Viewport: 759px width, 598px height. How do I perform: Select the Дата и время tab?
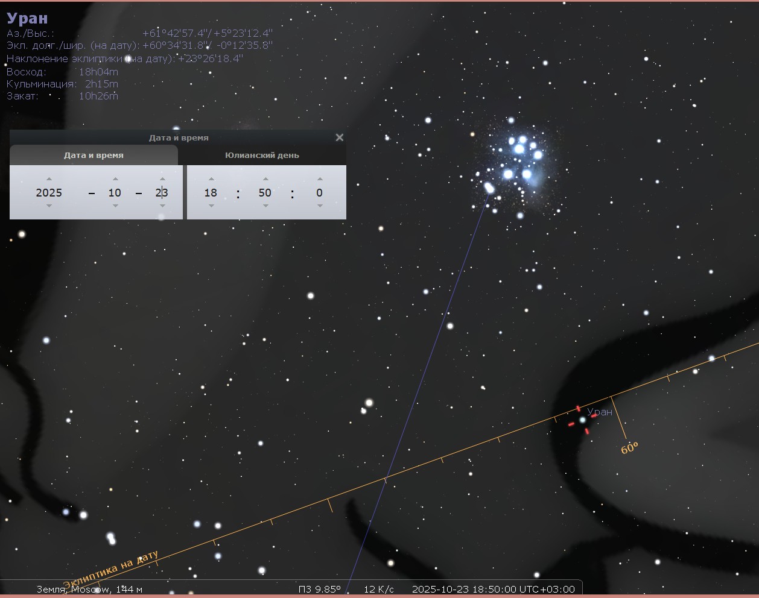[94, 156]
